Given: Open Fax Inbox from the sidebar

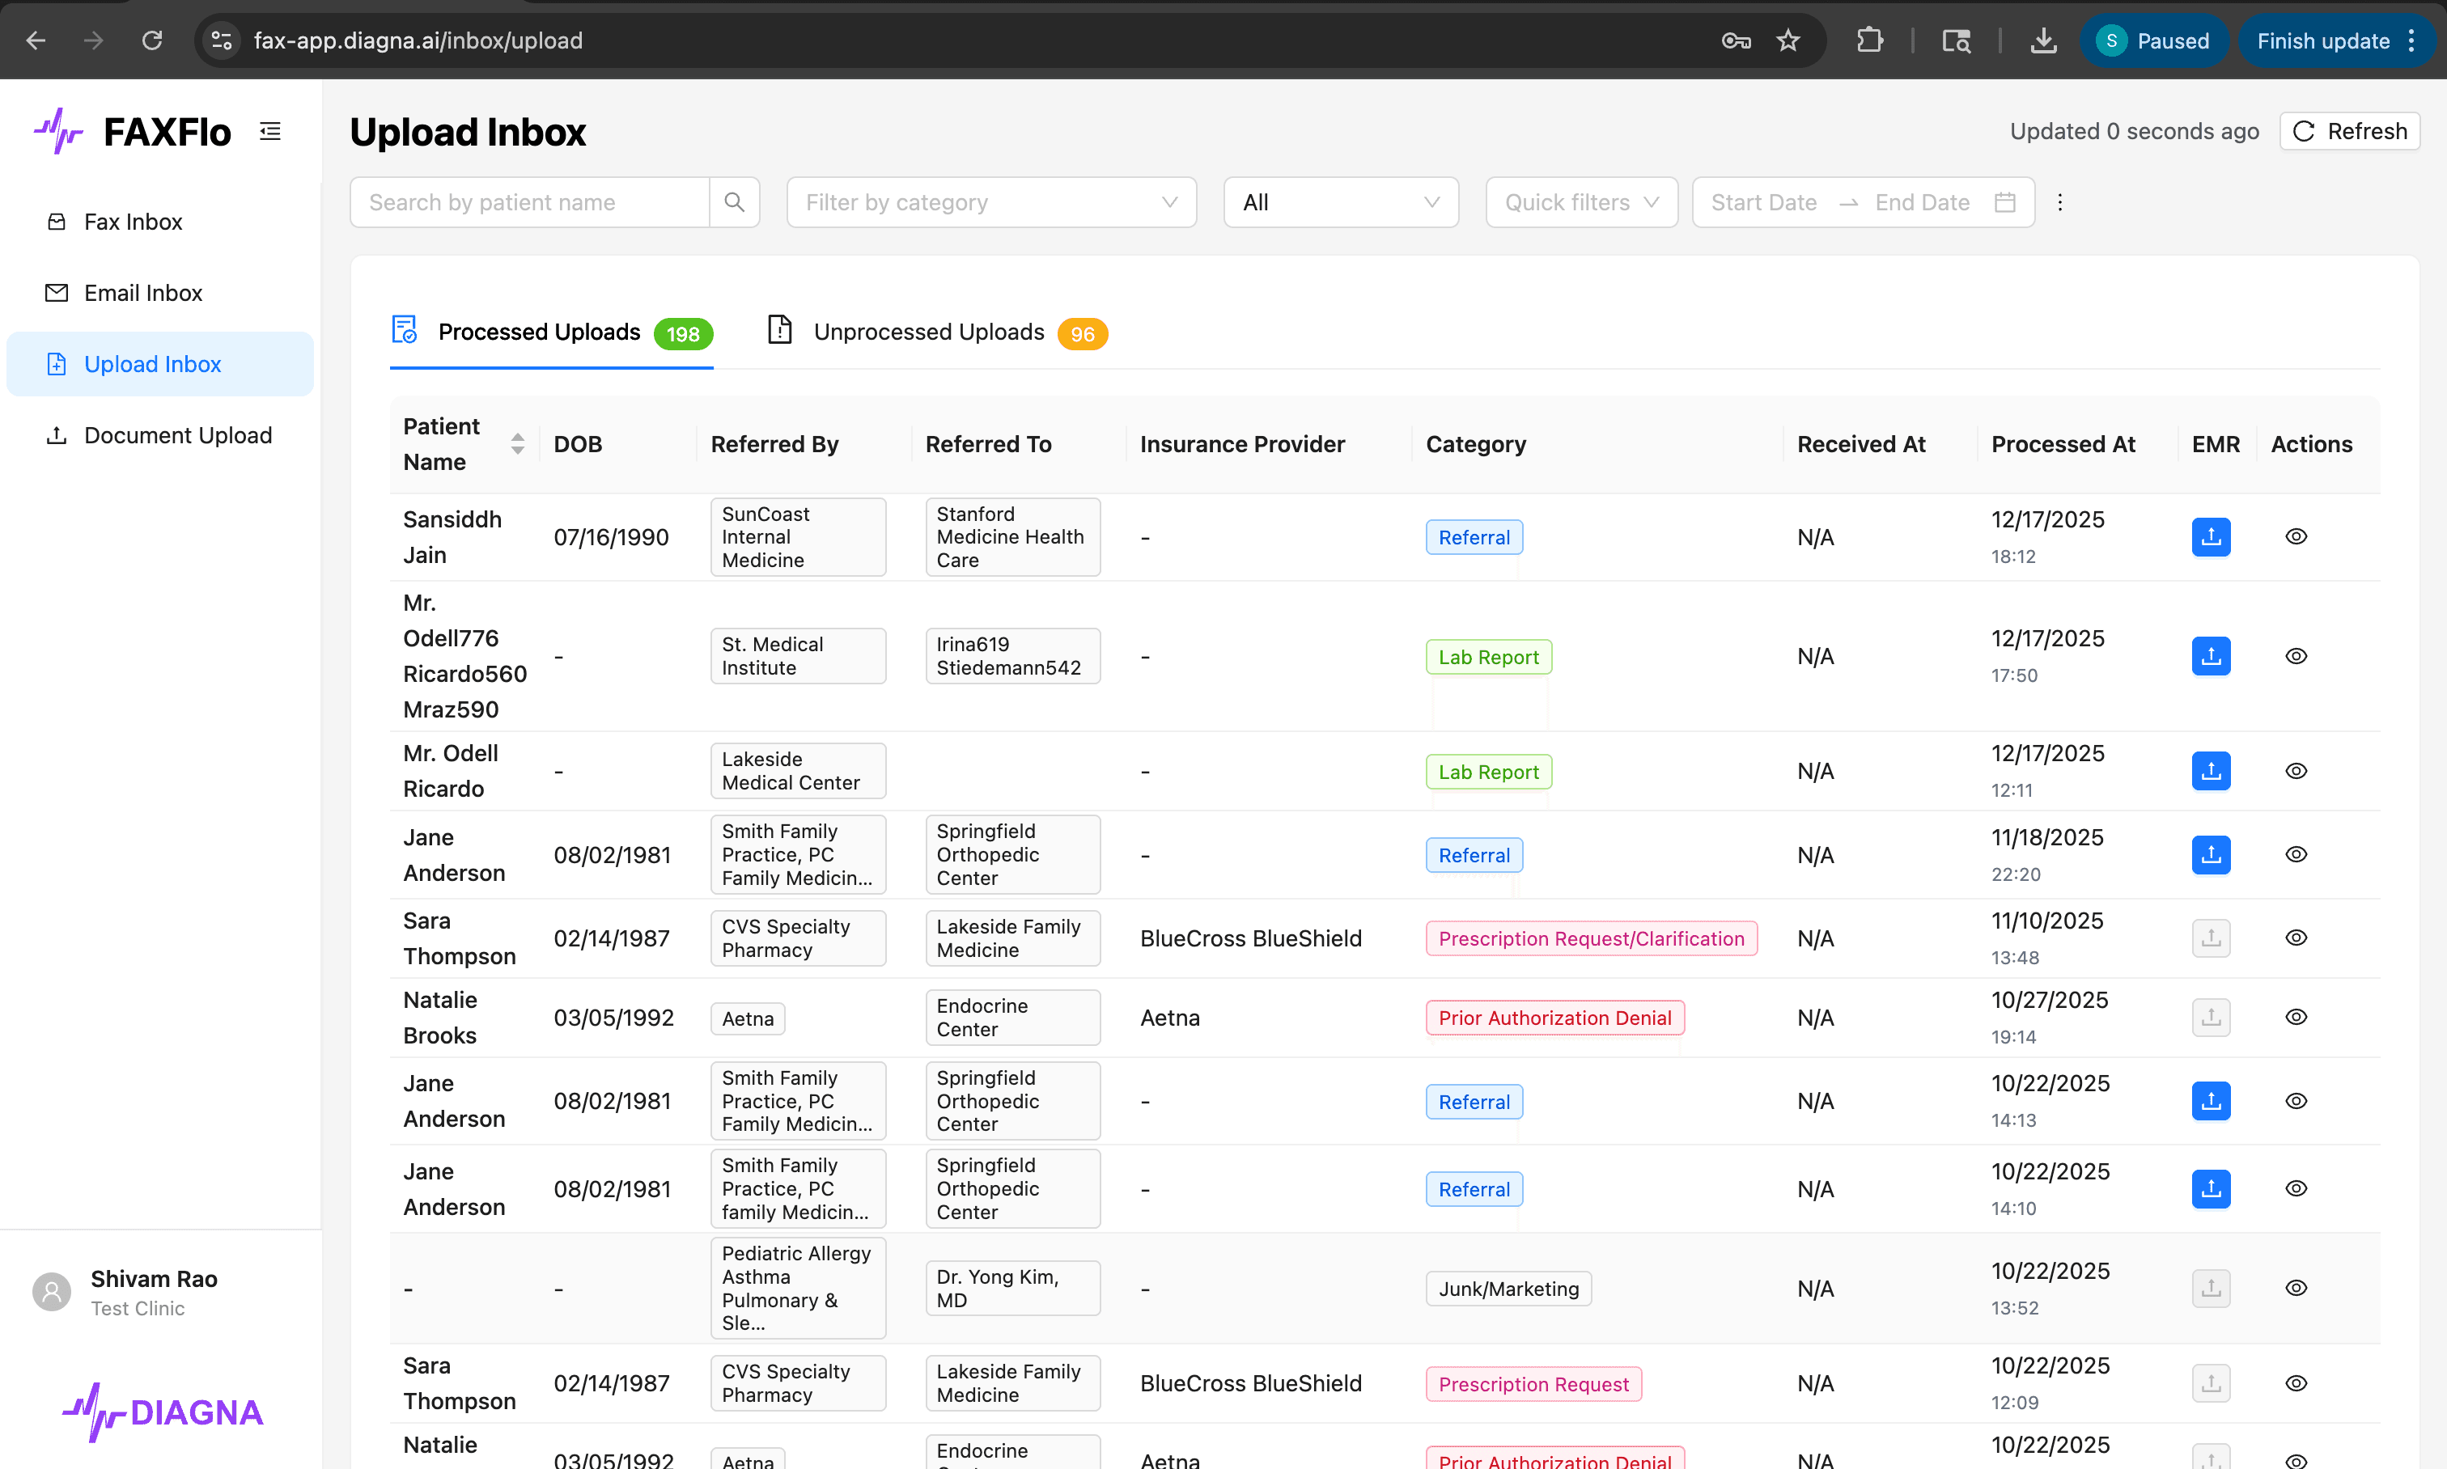Looking at the screenshot, I should (159, 222).
